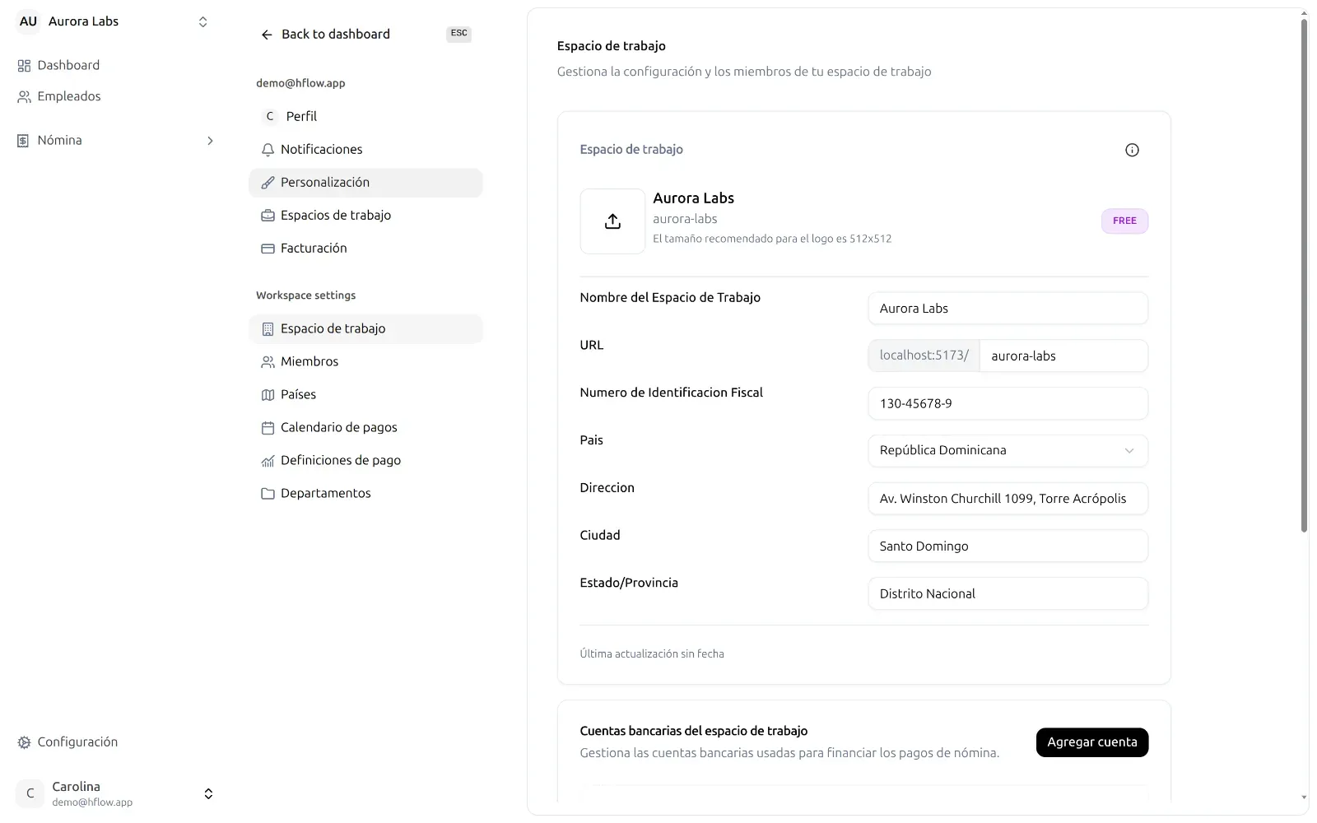This screenshot has width=1317, height=823.
Task: Click the Numero de Identificacion Fiscal field
Action: (1008, 403)
